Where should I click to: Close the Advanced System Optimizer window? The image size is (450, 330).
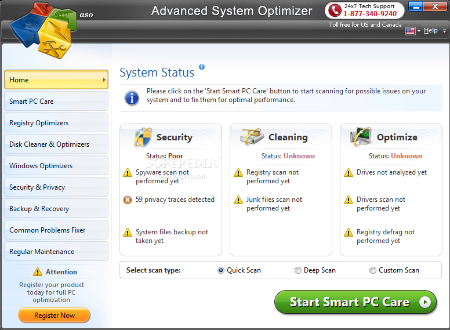tap(435, 6)
